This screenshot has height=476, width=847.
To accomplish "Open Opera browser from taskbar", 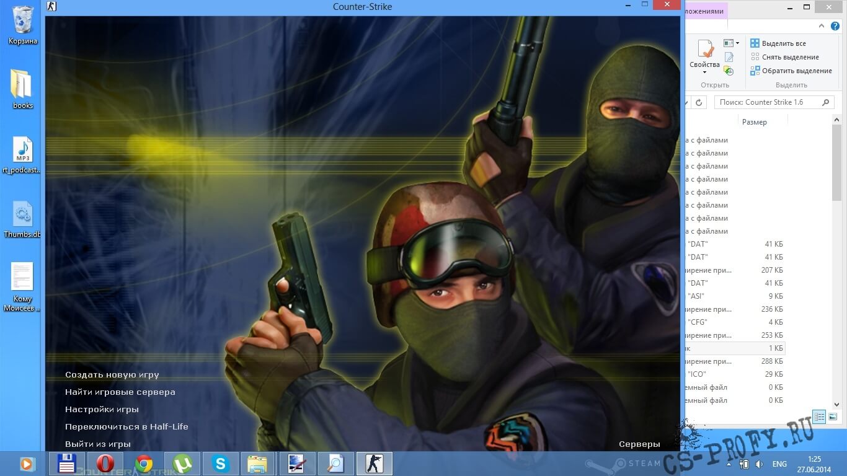I will [x=105, y=464].
